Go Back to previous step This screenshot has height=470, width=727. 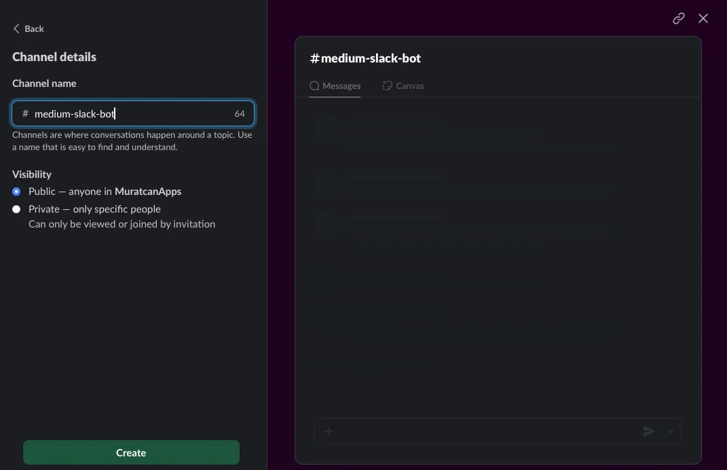pyautogui.click(x=29, y=29)
